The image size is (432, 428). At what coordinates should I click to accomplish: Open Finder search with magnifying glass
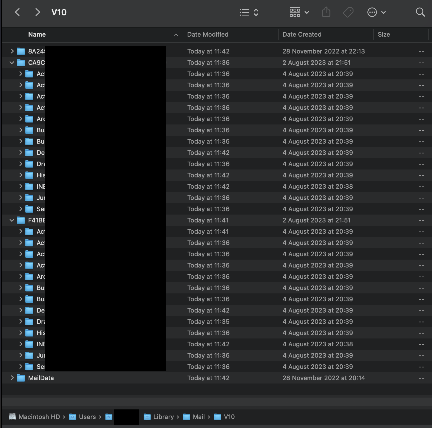pyautogui.click(x=420, y=12)
